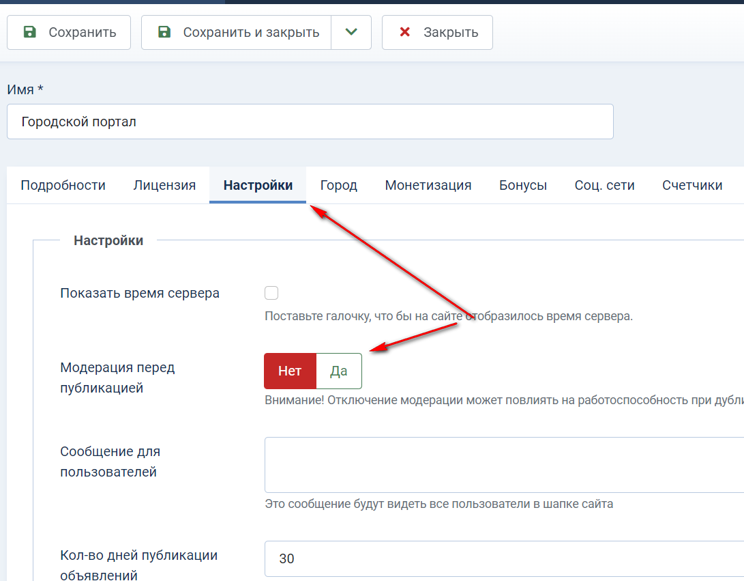This screenshot has width=744, height=581.
Task: Switch moderation toggle to Да
Action: (x=339, y=371)
